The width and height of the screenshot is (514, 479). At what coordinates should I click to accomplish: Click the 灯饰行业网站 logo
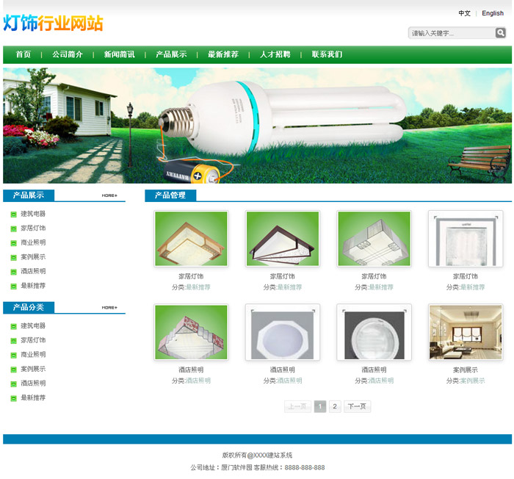tap(53, 23)
